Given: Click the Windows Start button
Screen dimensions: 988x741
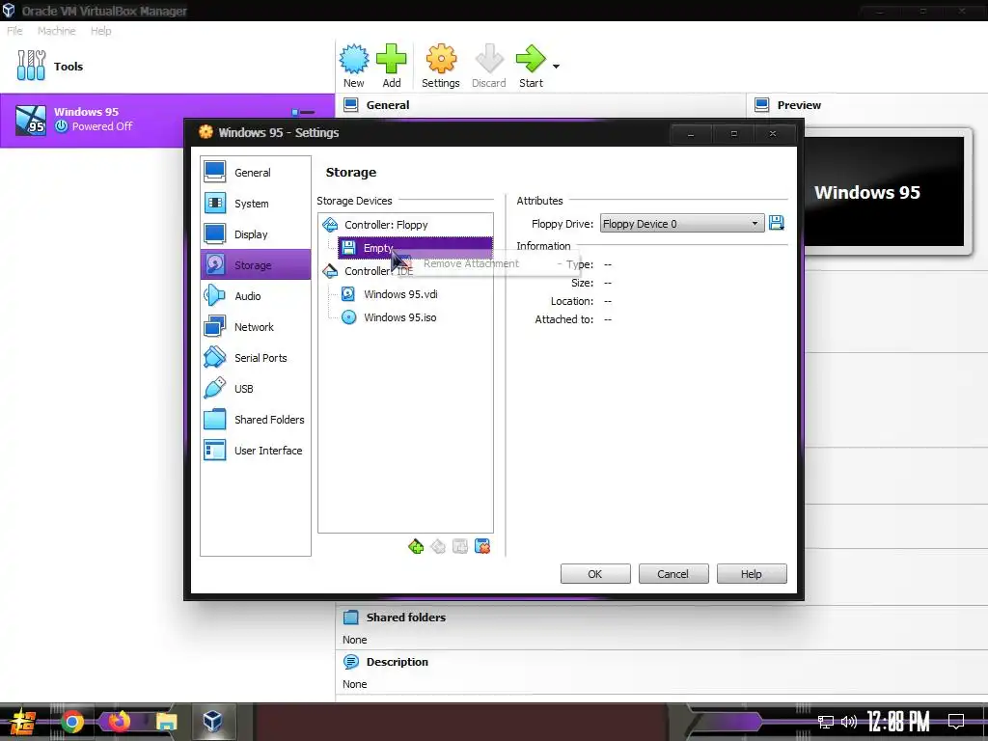Looking at the screenshot, I should (23, 722).
